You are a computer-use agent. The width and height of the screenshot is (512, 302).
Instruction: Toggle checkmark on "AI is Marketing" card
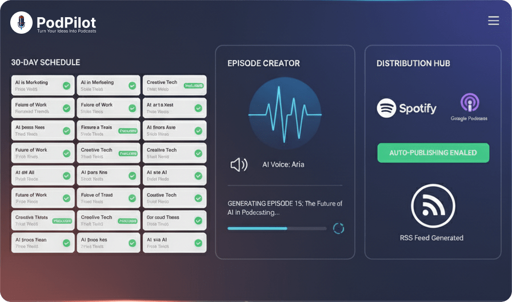[x=66, y=86]
